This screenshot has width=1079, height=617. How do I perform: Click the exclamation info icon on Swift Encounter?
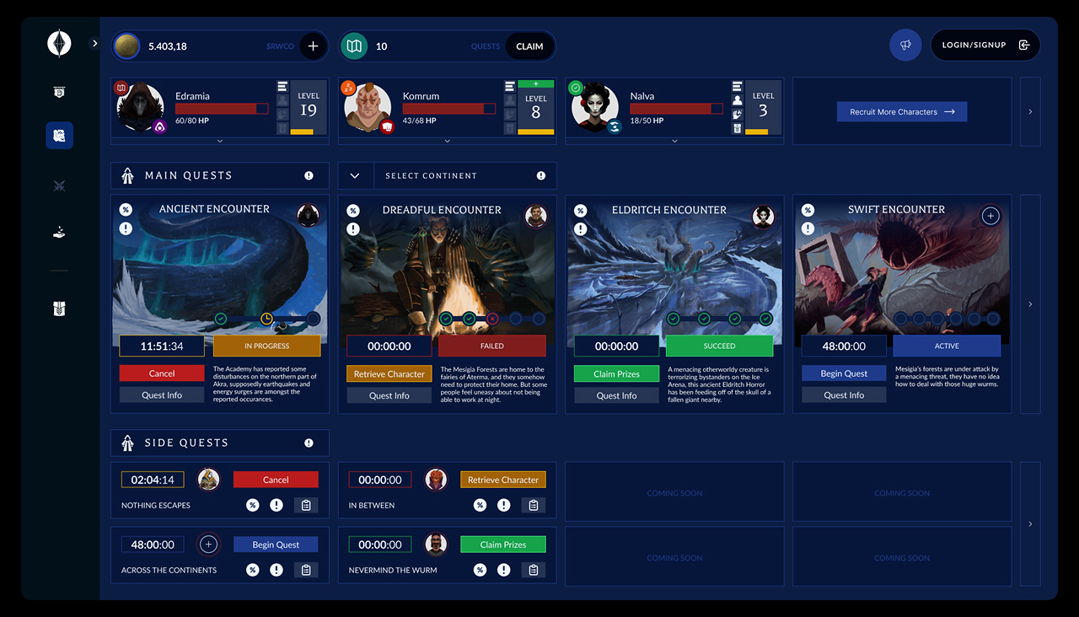coord(807,227)
